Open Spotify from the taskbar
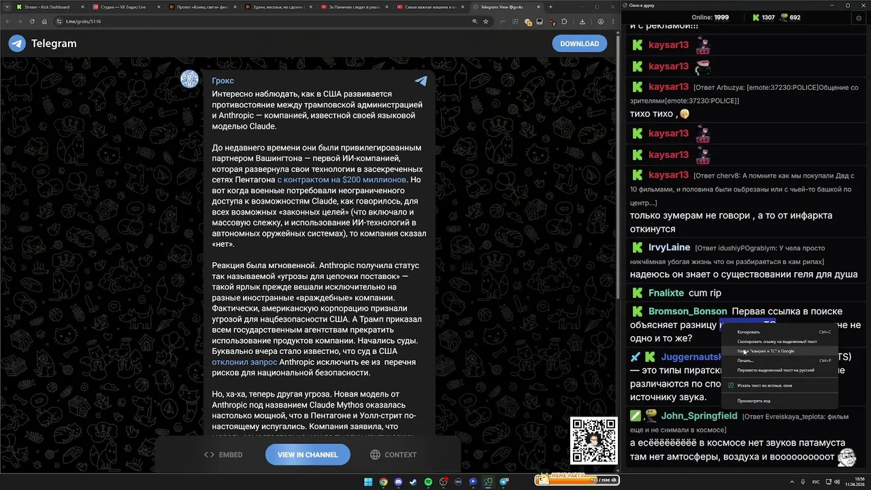This screenshot has height=490, width=871. coord(428,482)
